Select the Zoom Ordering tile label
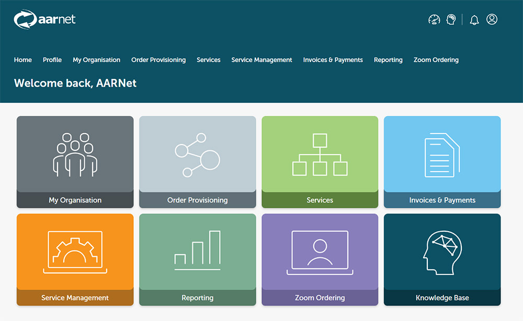The width and height of the screenshot is (523, 321). click(x=320, y=298)
